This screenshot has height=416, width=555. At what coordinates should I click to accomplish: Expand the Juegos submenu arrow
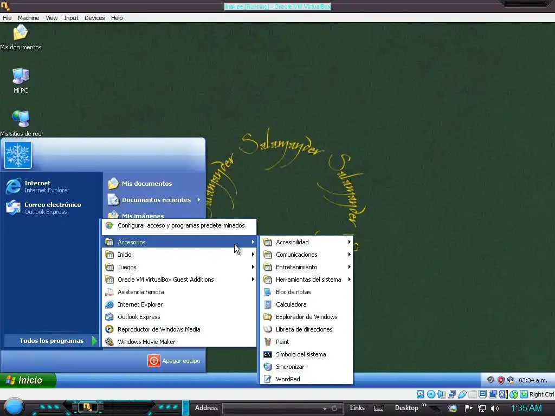(x=253, y=267)
